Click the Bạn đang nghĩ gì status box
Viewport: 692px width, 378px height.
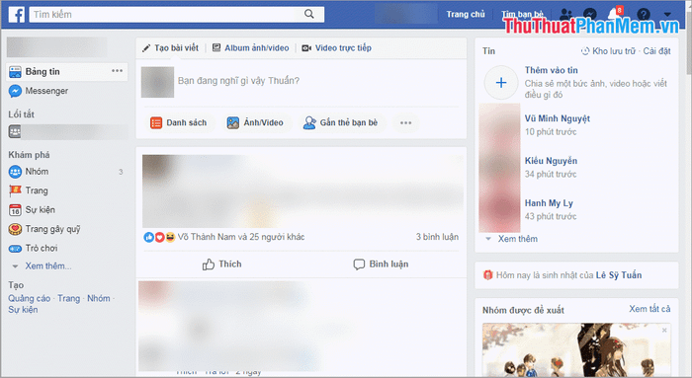click(238, 81)
